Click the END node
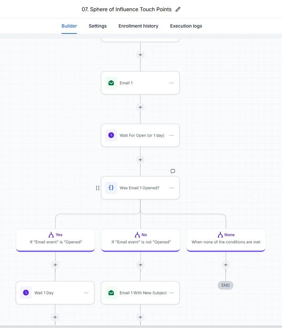Image resolution: width=282 pixels, height=328 pixels. point(226,285)
